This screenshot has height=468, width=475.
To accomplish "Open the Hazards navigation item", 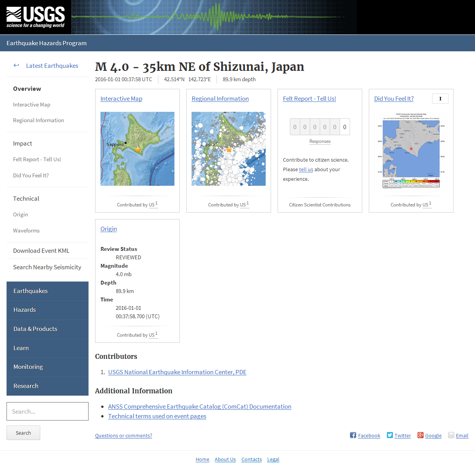I will click(48, 310).
